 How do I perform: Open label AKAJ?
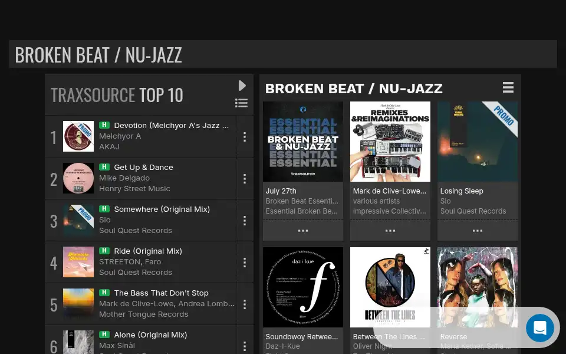[x=110, y=147]
